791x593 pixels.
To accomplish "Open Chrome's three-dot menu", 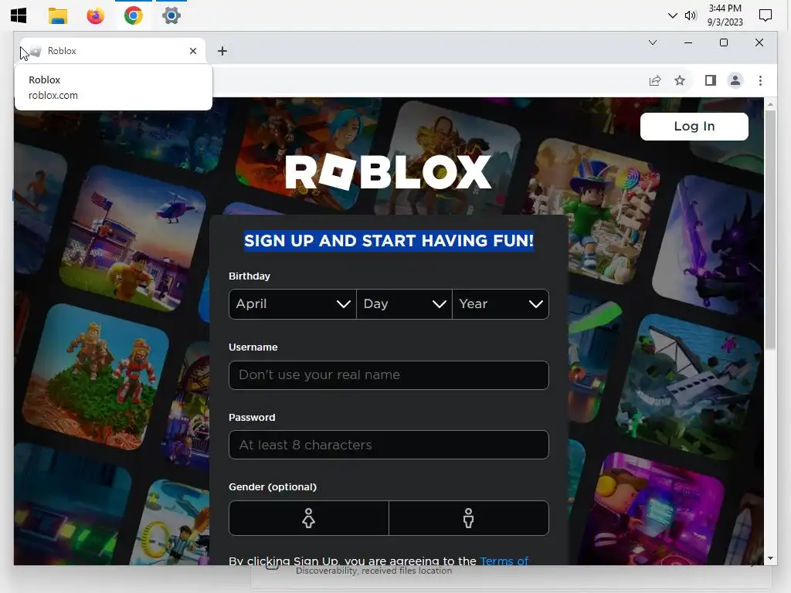I will (x=760, y=80).
